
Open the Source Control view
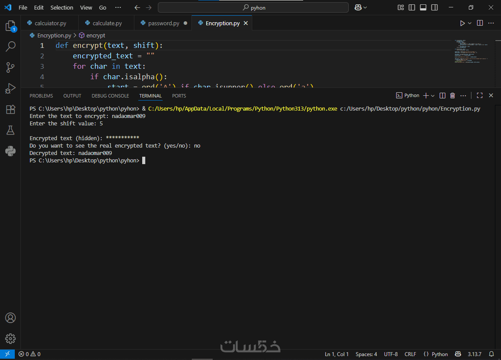[x=10, y=67]
